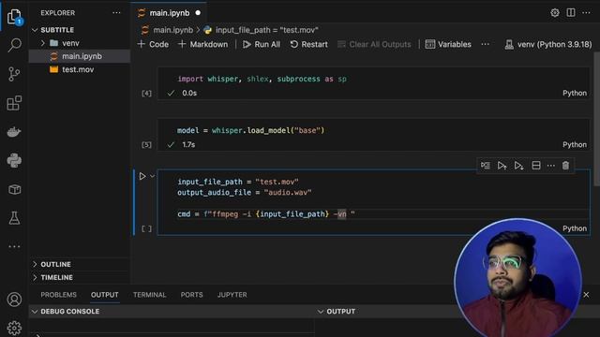Execute above cells in cell toolbar
This screenshot has height=337, width=600.
pyautogui.click(x=502, y=166)
